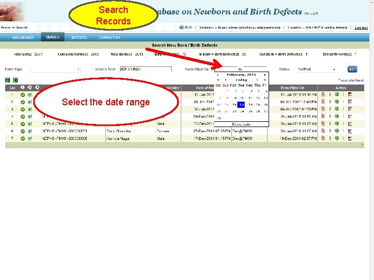Click green check status icon in row 3
The image size is (374, 280).
[23, 109]
